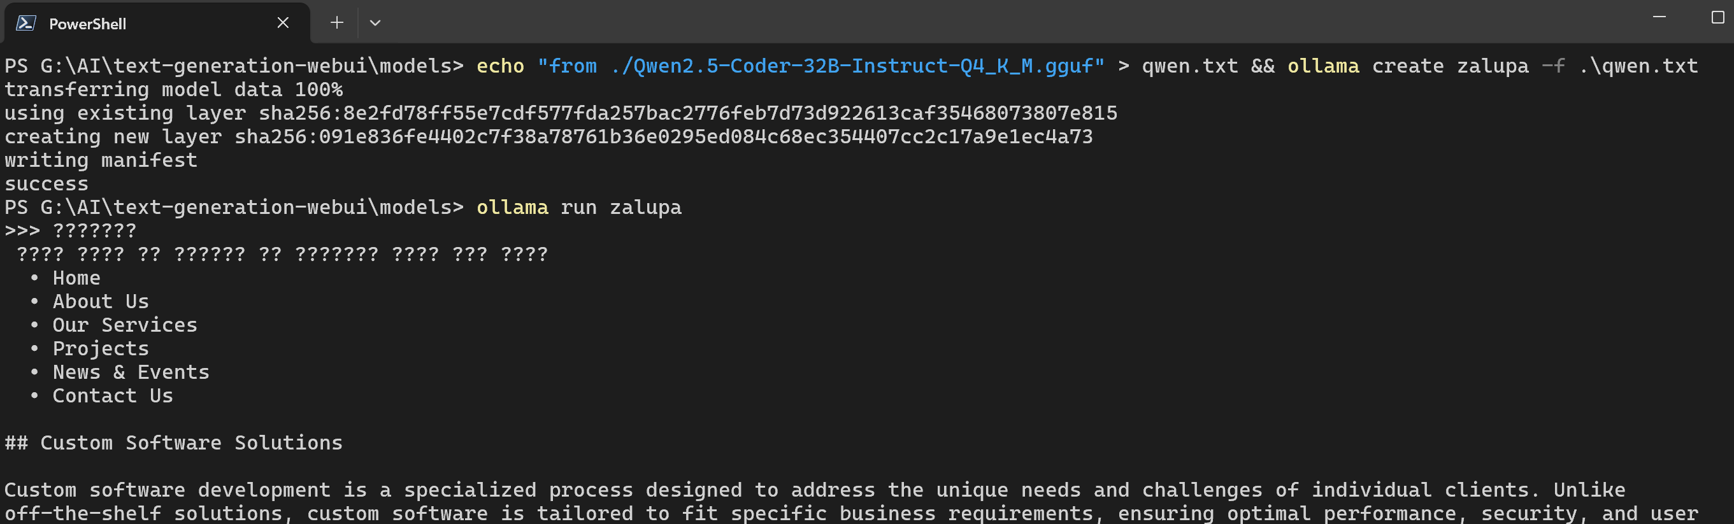Click the 'Home' bullet item

coord(76,278)
